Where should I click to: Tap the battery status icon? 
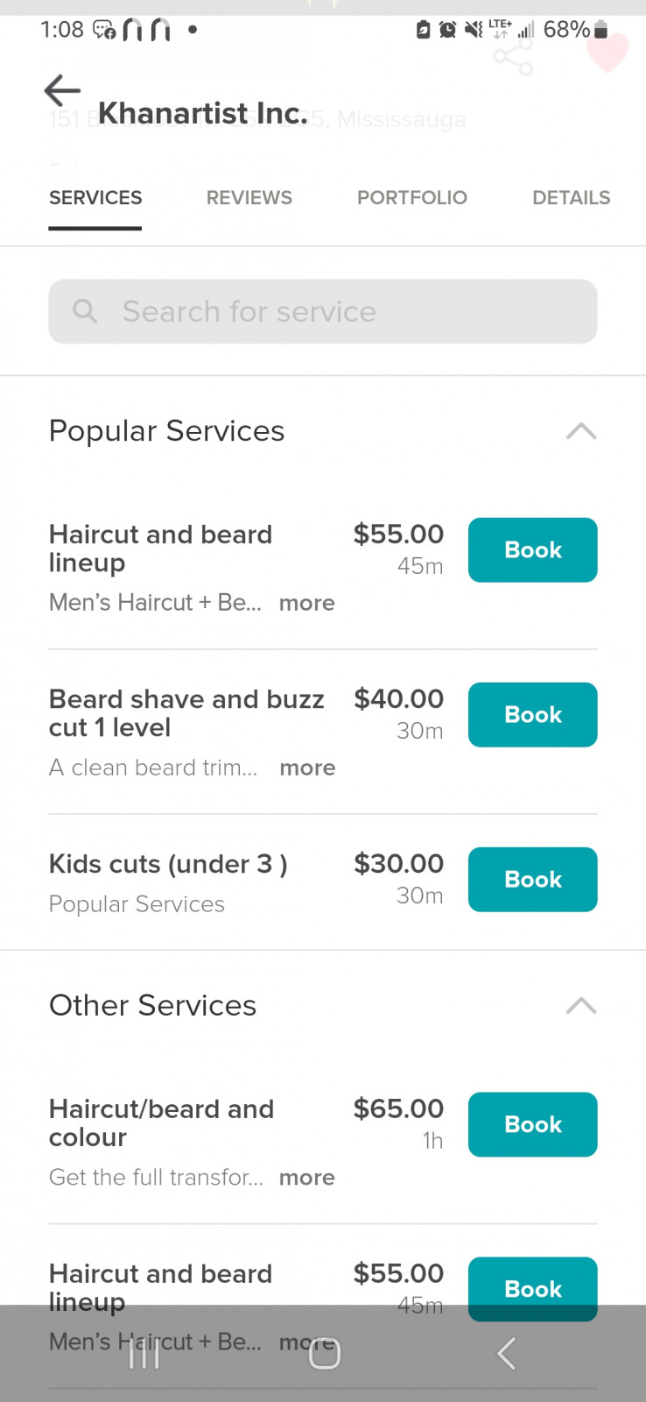tap(600, 30)
